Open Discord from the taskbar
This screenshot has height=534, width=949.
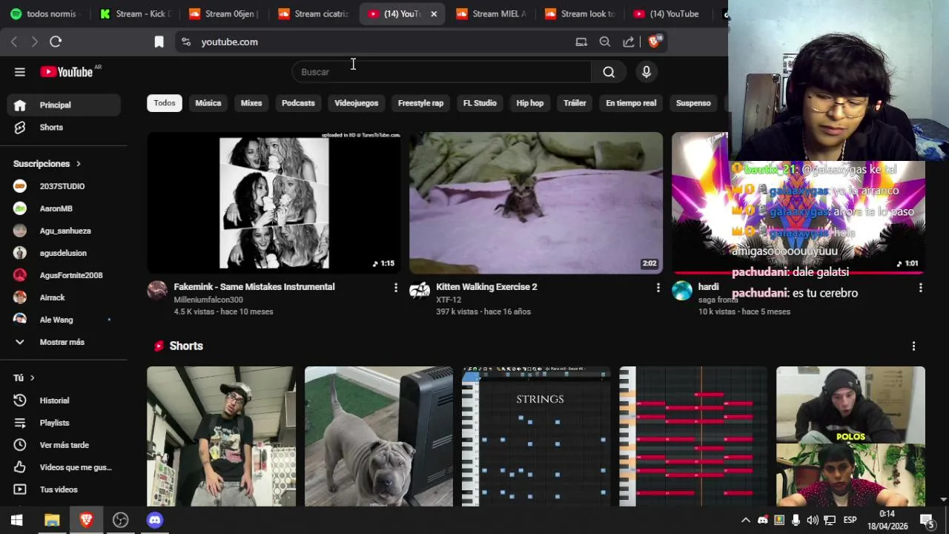coord(154,520)
